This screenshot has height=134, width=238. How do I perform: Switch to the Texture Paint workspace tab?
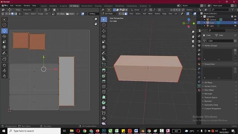pos(87,6)
